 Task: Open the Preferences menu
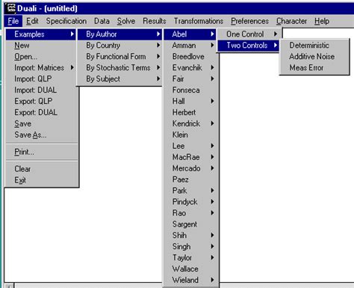[x=249, y=21]
